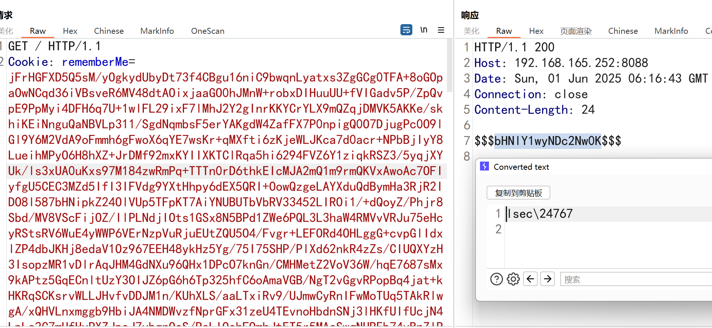Open the response 页面渲染 render tab
This screenshot has height=328, width=712.
point(576,31)
